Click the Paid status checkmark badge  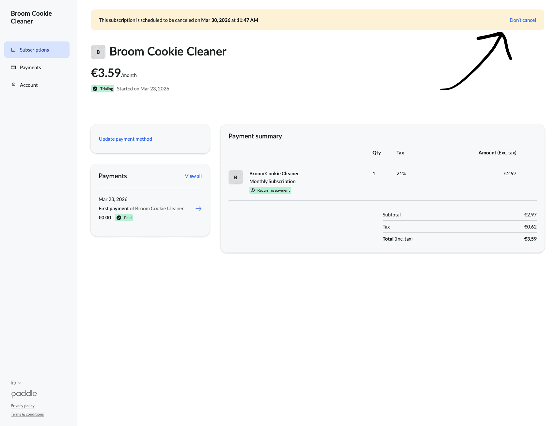coord(124,218)
